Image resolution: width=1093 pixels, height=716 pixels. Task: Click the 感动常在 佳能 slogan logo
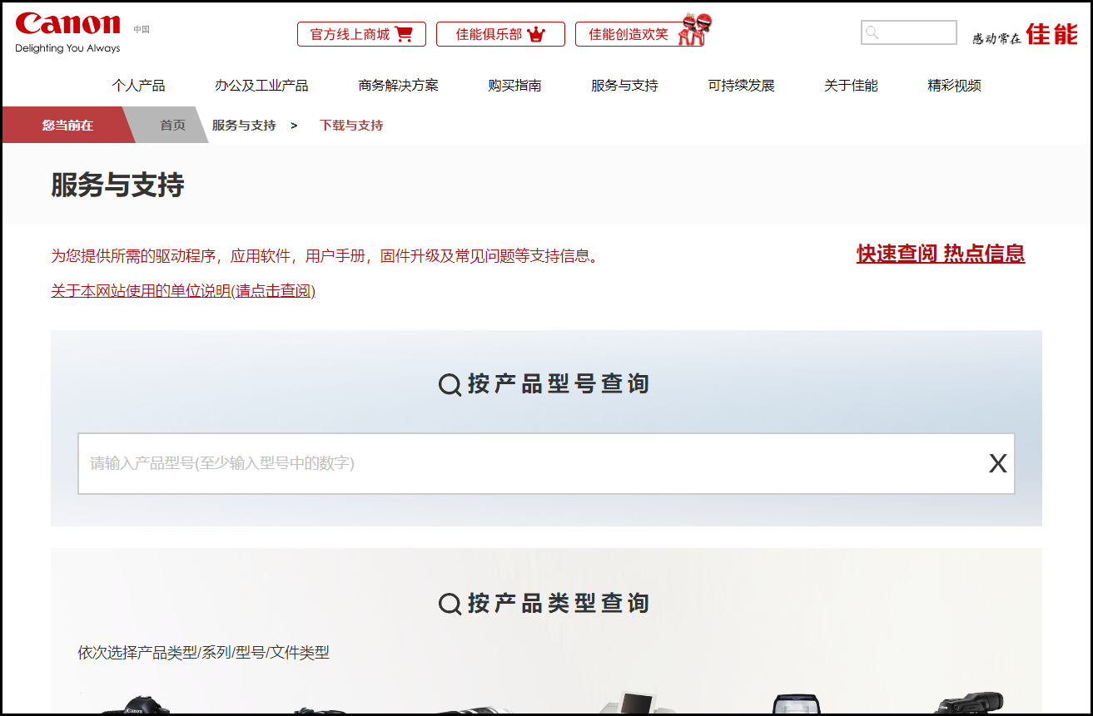[x=1025, y=35]
